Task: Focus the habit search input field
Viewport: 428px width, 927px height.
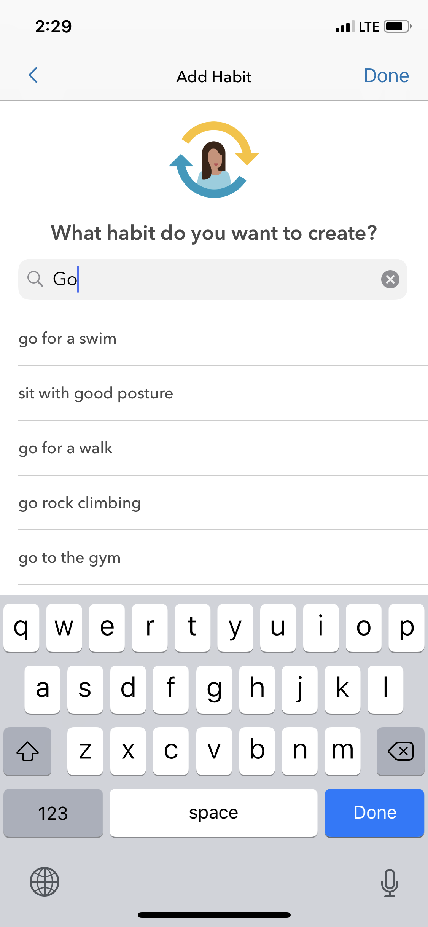Action: (x=213, y=279)
